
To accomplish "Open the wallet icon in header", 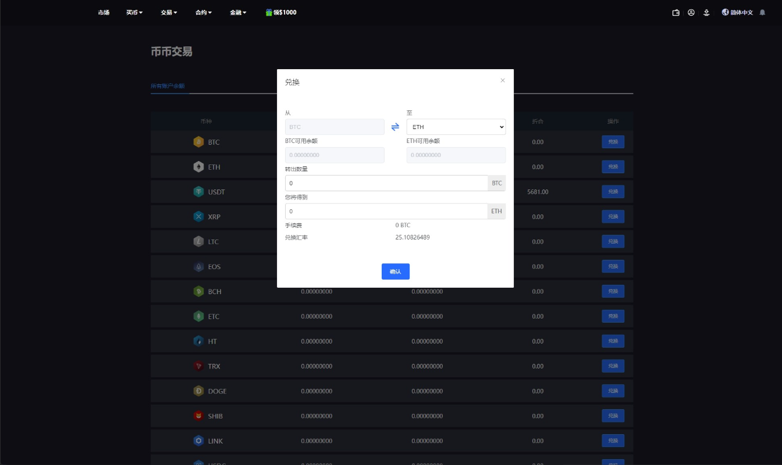I will (x=676, y=12).
